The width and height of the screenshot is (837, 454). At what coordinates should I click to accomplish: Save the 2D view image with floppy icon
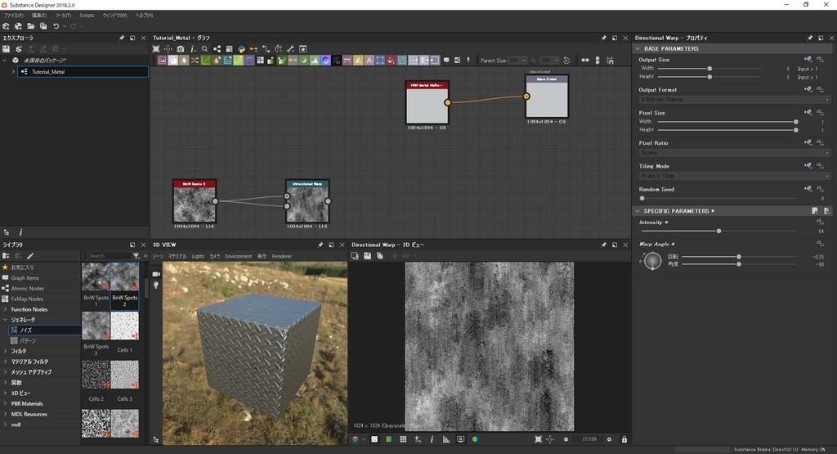[368, 256]
